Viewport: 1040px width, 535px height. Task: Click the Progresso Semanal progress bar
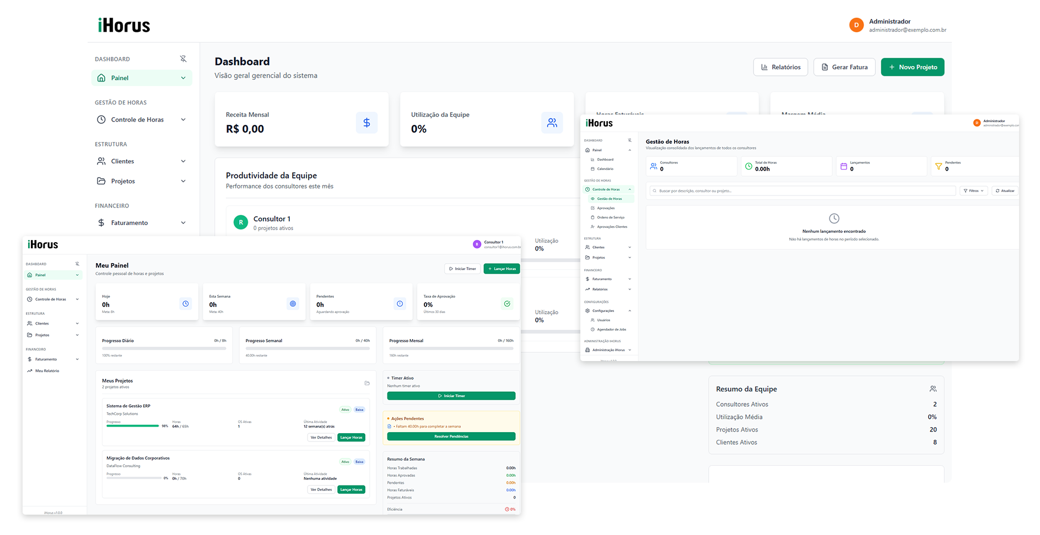tap(308, 348)
